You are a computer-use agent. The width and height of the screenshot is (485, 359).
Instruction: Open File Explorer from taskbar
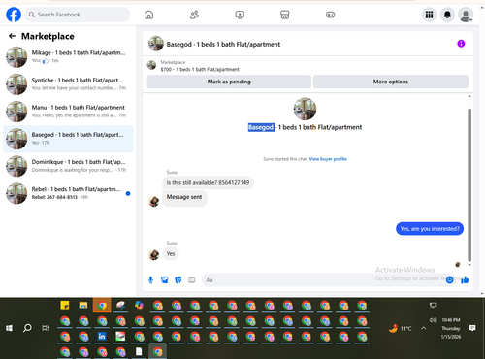click(83, 305)
